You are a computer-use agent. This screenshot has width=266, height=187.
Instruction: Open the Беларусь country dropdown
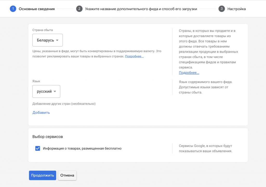48,40
